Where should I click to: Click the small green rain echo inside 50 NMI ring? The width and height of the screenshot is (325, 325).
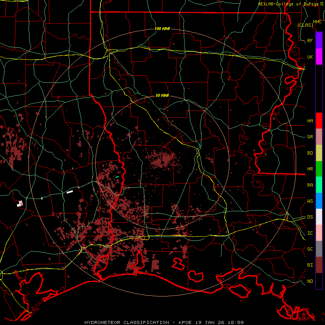[x=117, y=177]
